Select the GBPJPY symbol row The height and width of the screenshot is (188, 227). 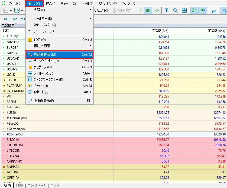(114, 53)
